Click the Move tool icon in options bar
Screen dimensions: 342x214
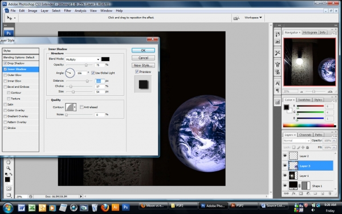[9, 18]
